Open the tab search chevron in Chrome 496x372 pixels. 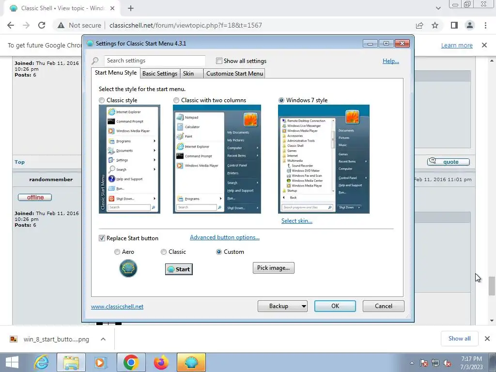(438, 8)
